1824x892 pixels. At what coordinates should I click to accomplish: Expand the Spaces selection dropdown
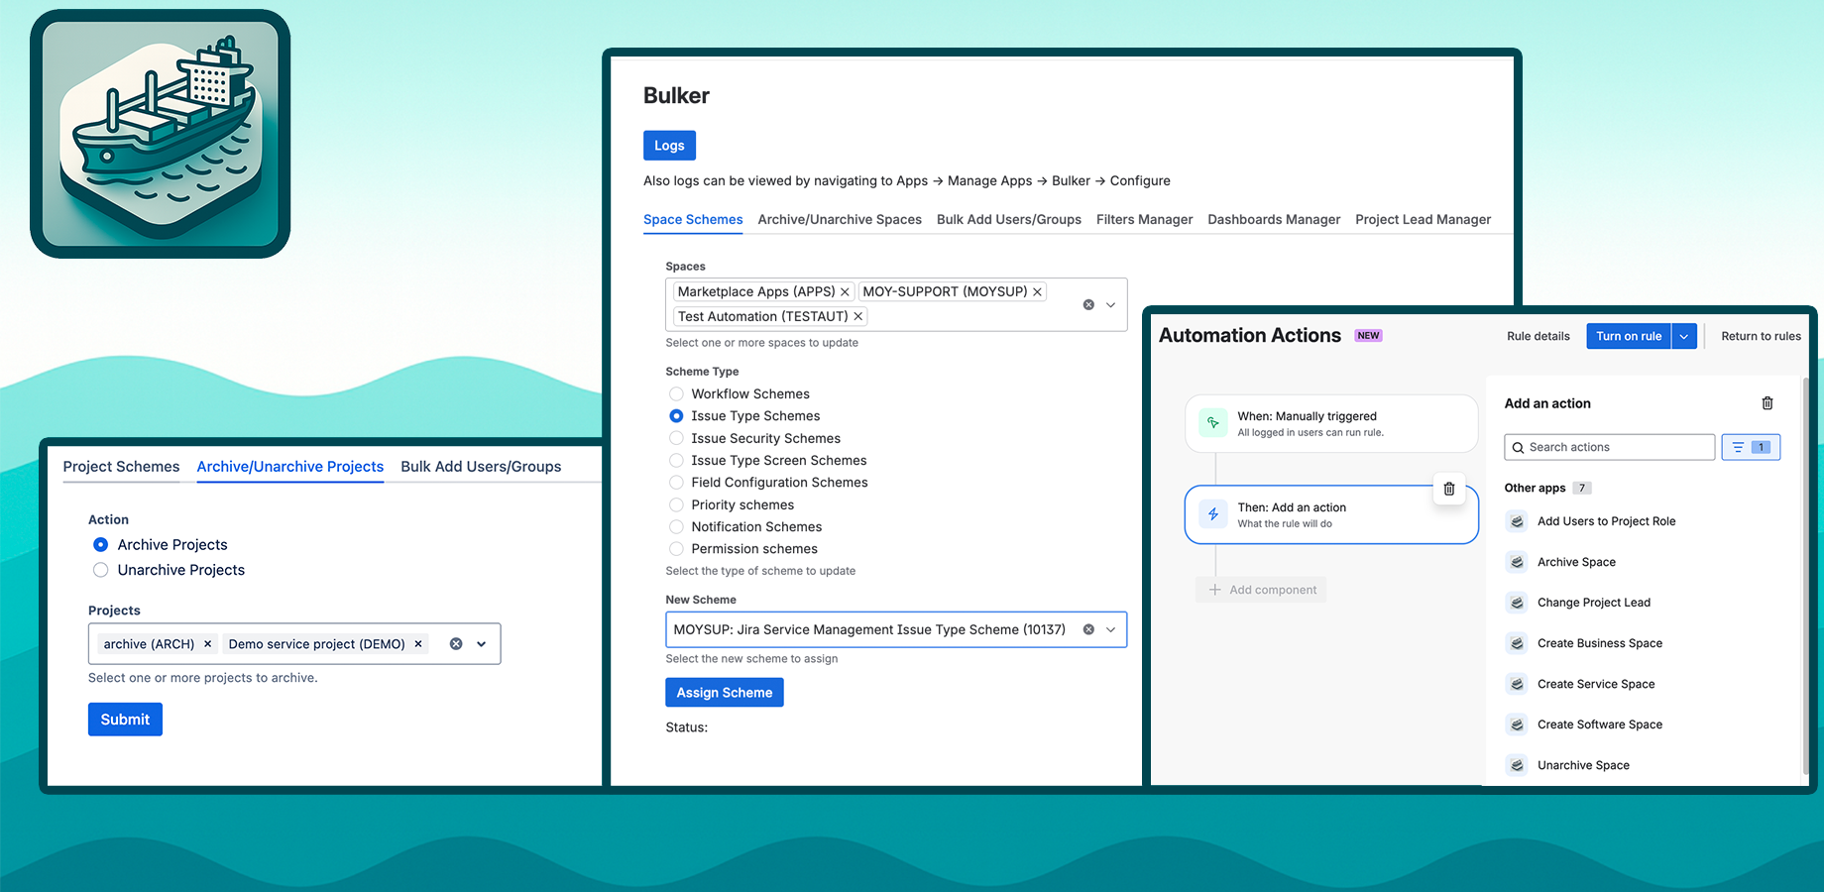pos(1110,304)
